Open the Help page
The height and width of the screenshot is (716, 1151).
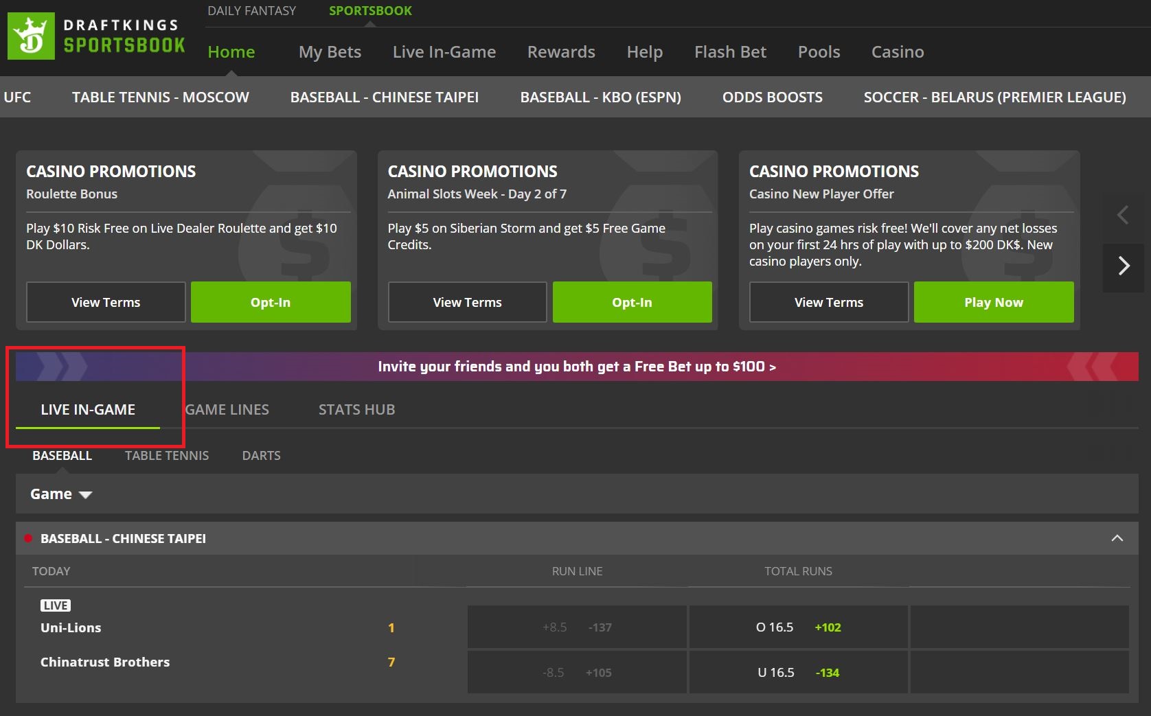[x=645, y=52]
